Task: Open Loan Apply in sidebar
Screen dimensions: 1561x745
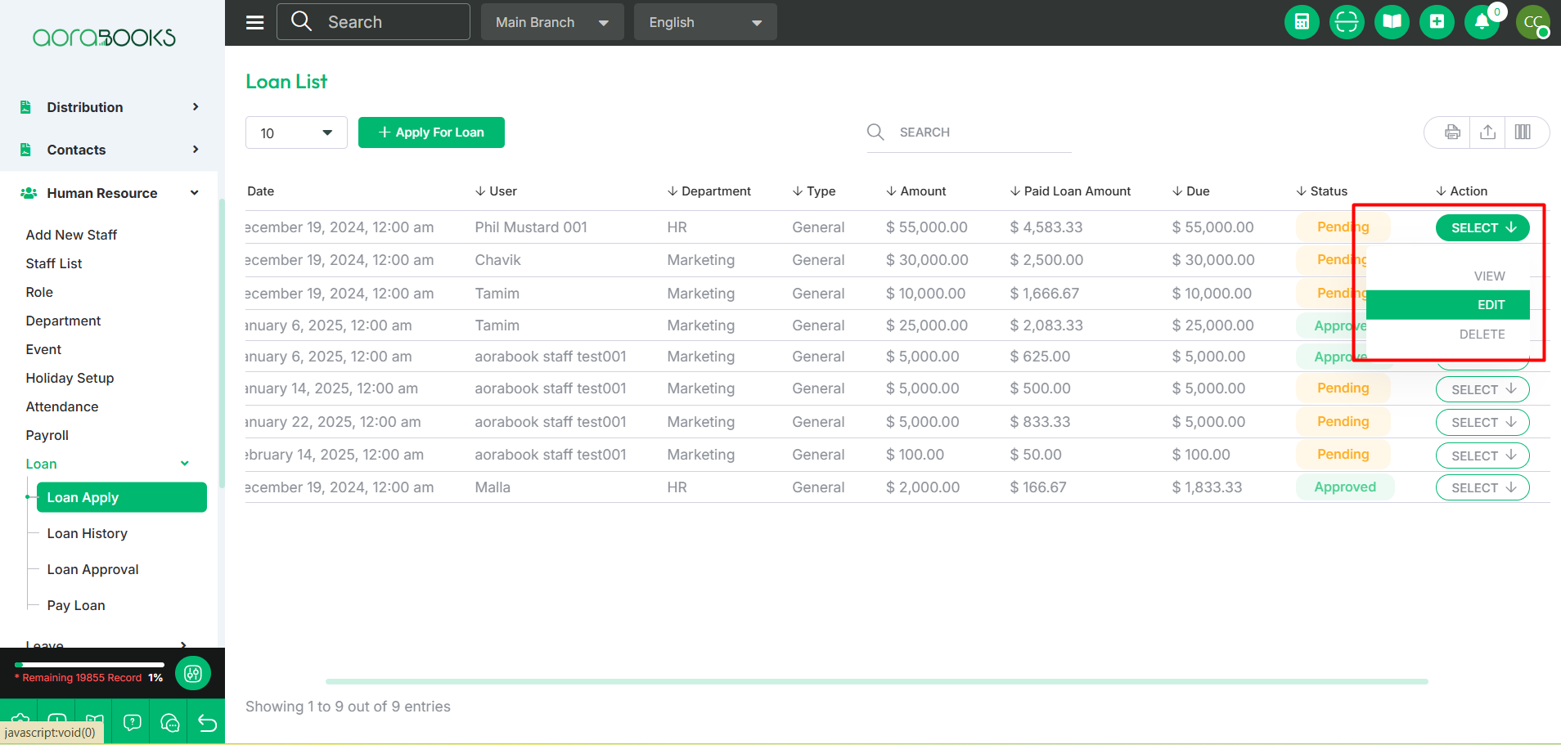Action: coord(122,497)
